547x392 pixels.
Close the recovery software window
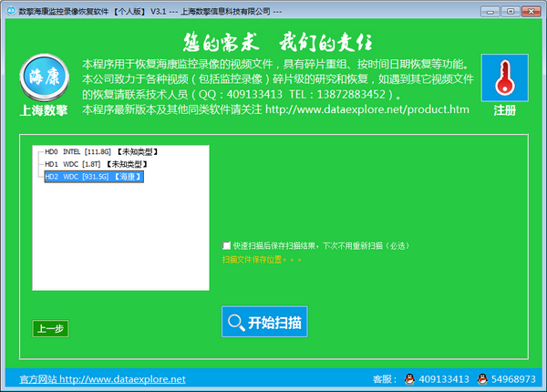tap(531, 12)
